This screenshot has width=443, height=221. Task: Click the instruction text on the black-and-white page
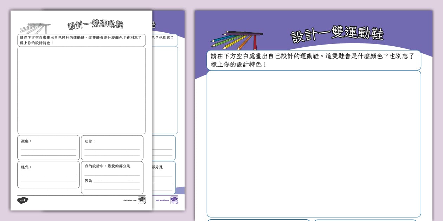pos(81,40)
